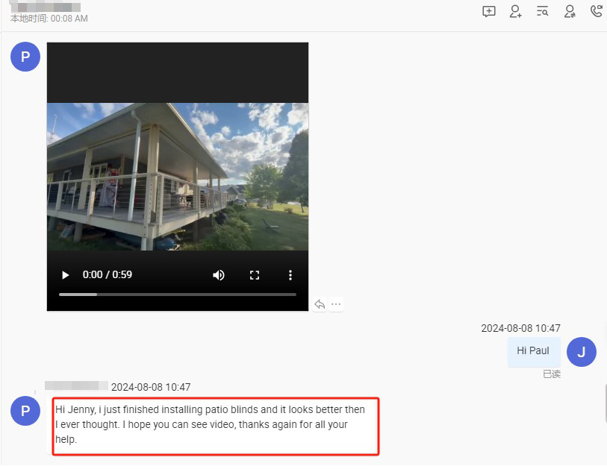The image size is (607, 469).
Task: Open video three-dot options menu
Action: pos(290,275)
